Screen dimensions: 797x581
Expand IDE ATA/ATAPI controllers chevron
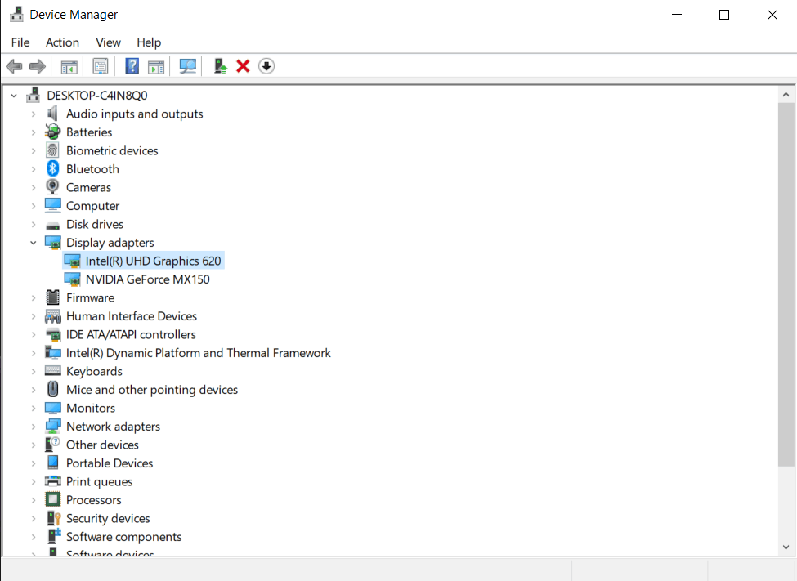point(34,334)
